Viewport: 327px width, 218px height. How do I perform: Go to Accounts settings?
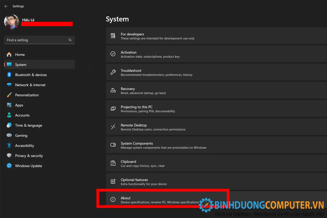tap(22, 115)
